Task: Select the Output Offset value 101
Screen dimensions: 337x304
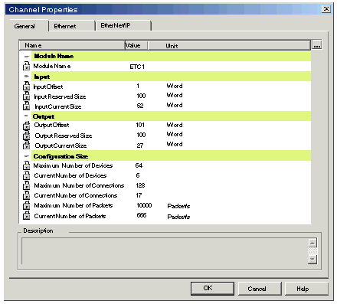Action: [140, 125]
